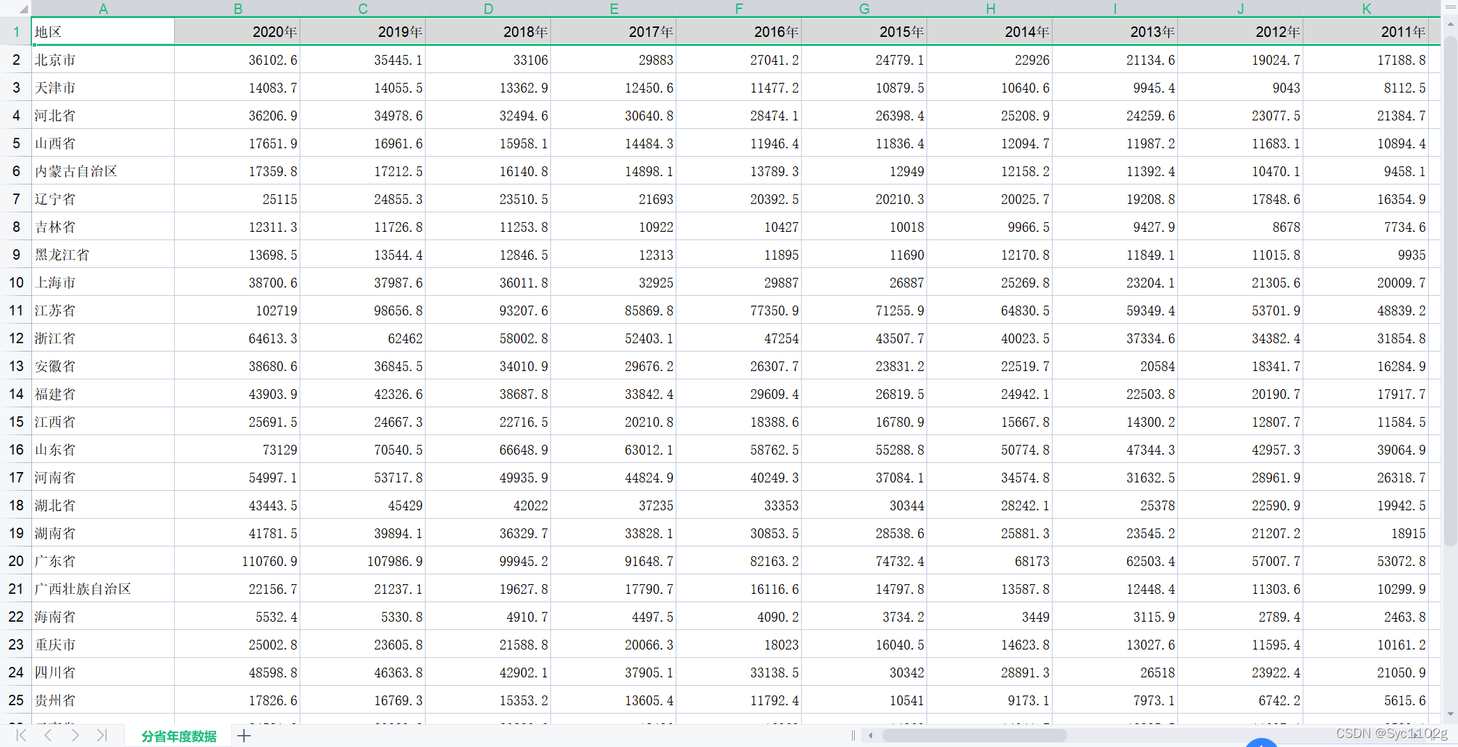Click cell value 9935

1366,255
